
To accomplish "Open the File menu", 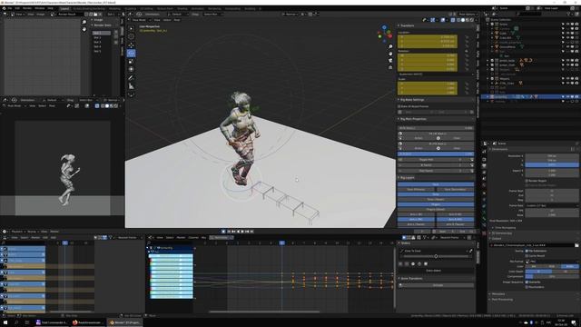I will 9,8.
